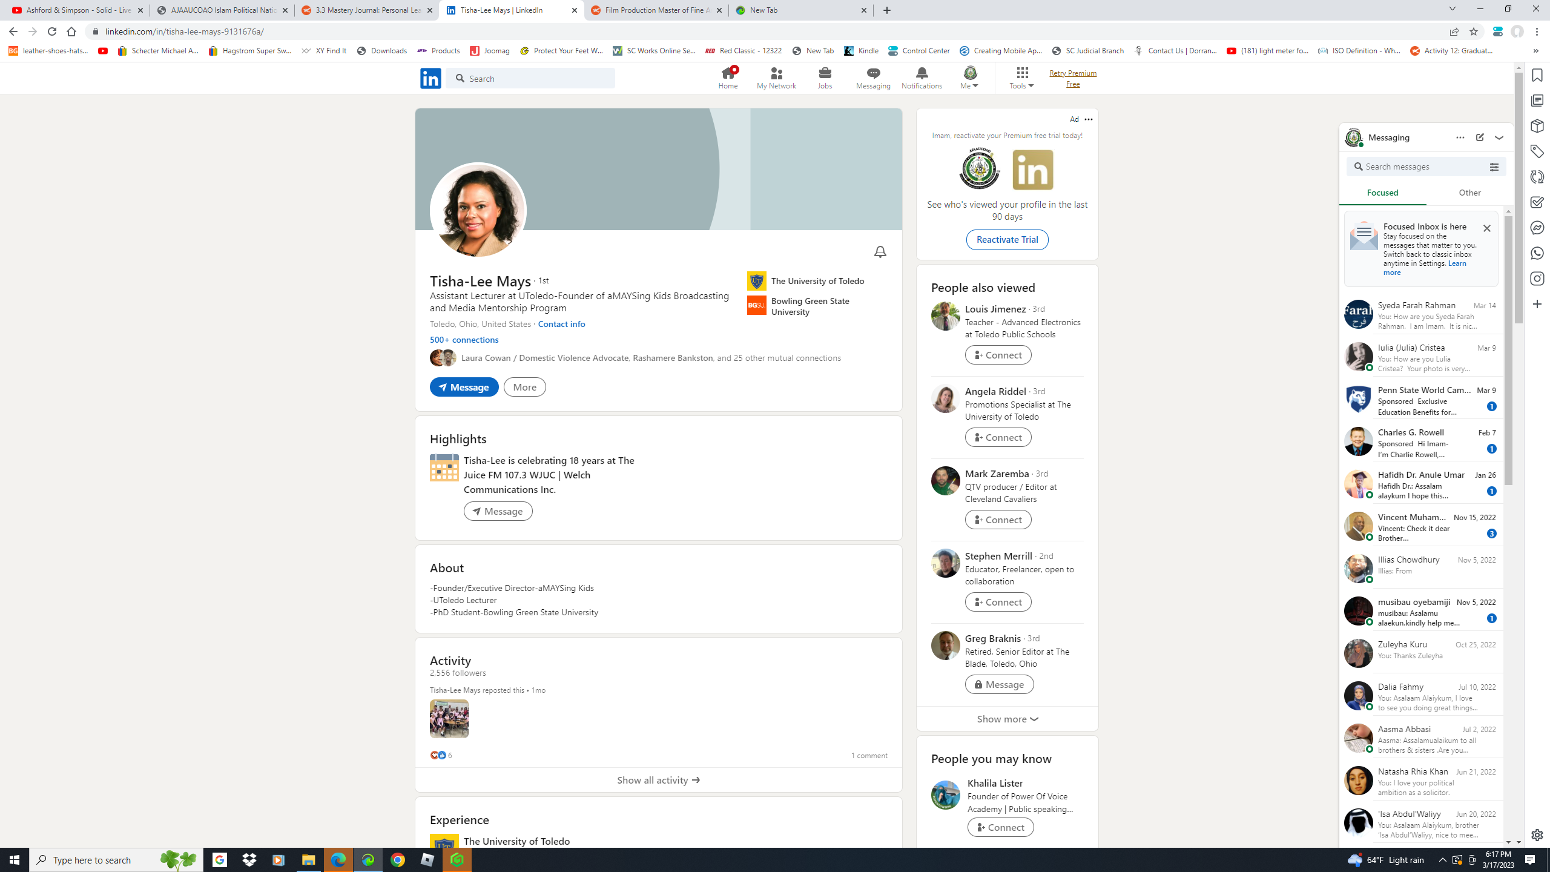1550x872 pixels.
Task: Click the WhatsApp sidebar icon
Action: (1537, 253)
